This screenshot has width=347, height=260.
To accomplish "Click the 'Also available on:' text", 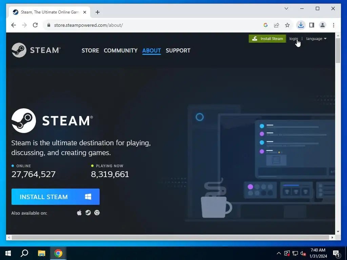I will click(x=29, y=213).
